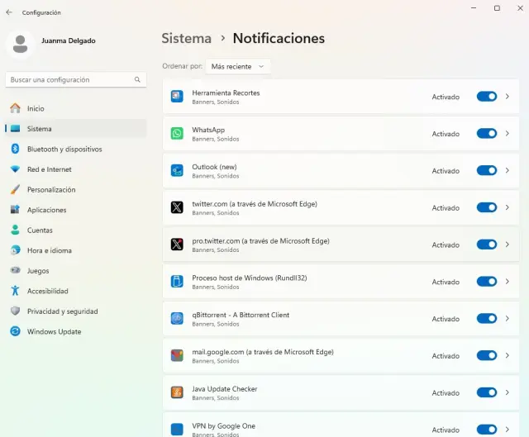Click the qBittorrent app icon

coord(177,319)
